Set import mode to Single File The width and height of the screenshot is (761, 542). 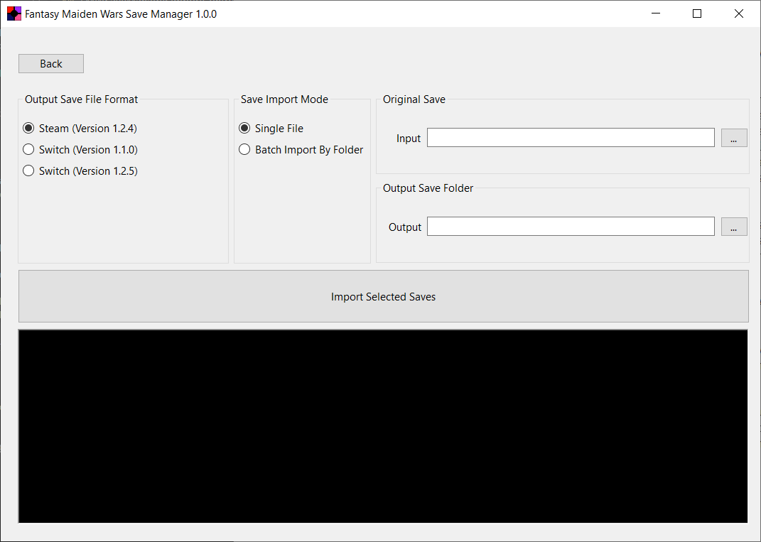pyautogui.click(x=271, y=128)
